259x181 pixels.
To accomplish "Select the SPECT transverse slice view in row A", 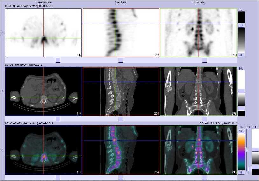I will click(43, 32).
